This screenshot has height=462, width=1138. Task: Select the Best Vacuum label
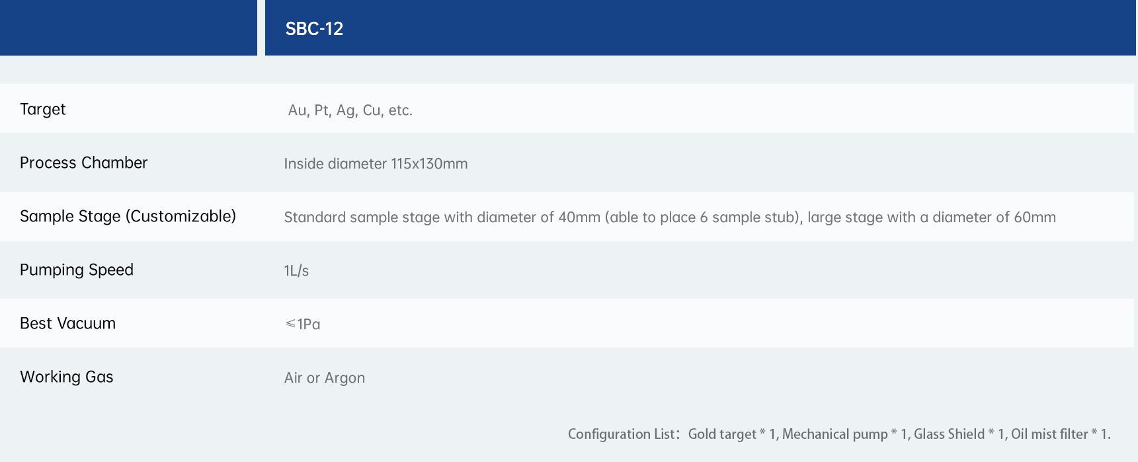click(67, 323)
